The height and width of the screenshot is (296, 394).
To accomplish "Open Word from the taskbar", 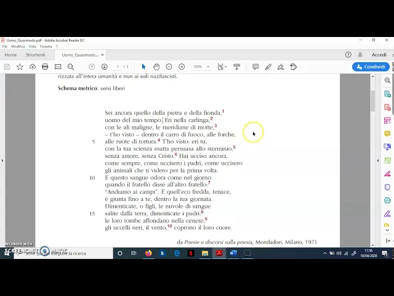I will pyautogui.click(x=233, y=253).
